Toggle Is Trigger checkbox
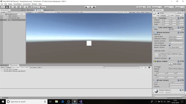The image size is (186, 104). (169, 67)
